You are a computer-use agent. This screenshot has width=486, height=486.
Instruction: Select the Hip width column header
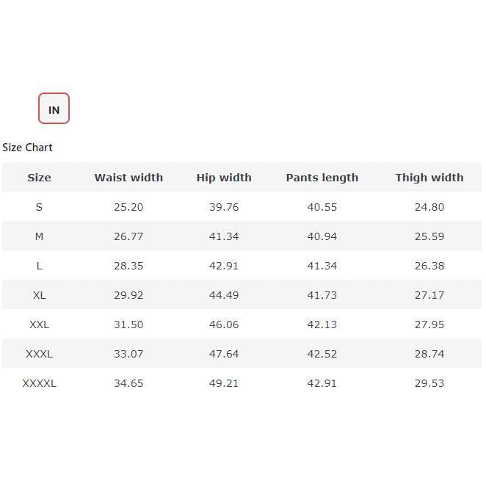click(224, 178)
